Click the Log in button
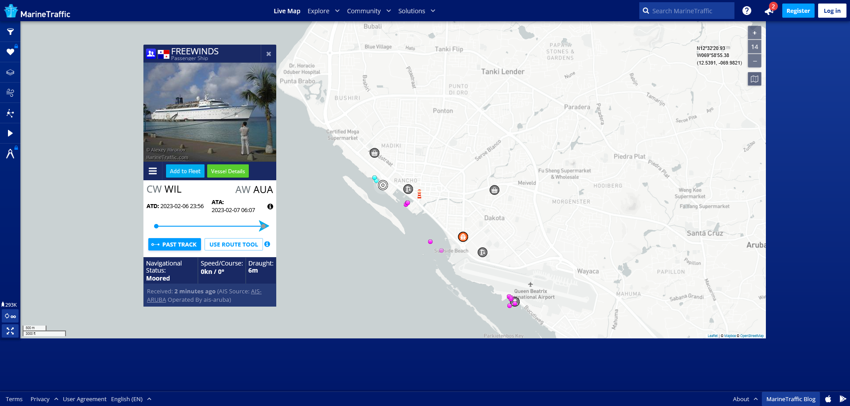 832,11
